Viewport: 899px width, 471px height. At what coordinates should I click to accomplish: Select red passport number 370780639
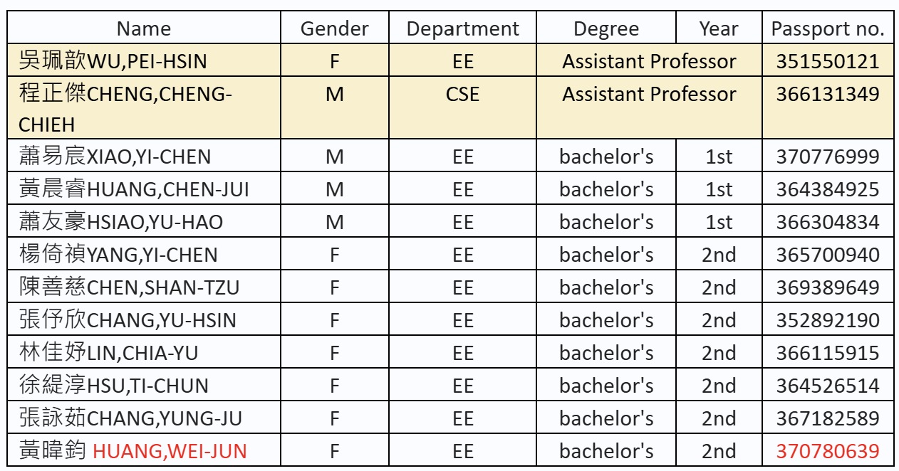[x=828, y=451]
